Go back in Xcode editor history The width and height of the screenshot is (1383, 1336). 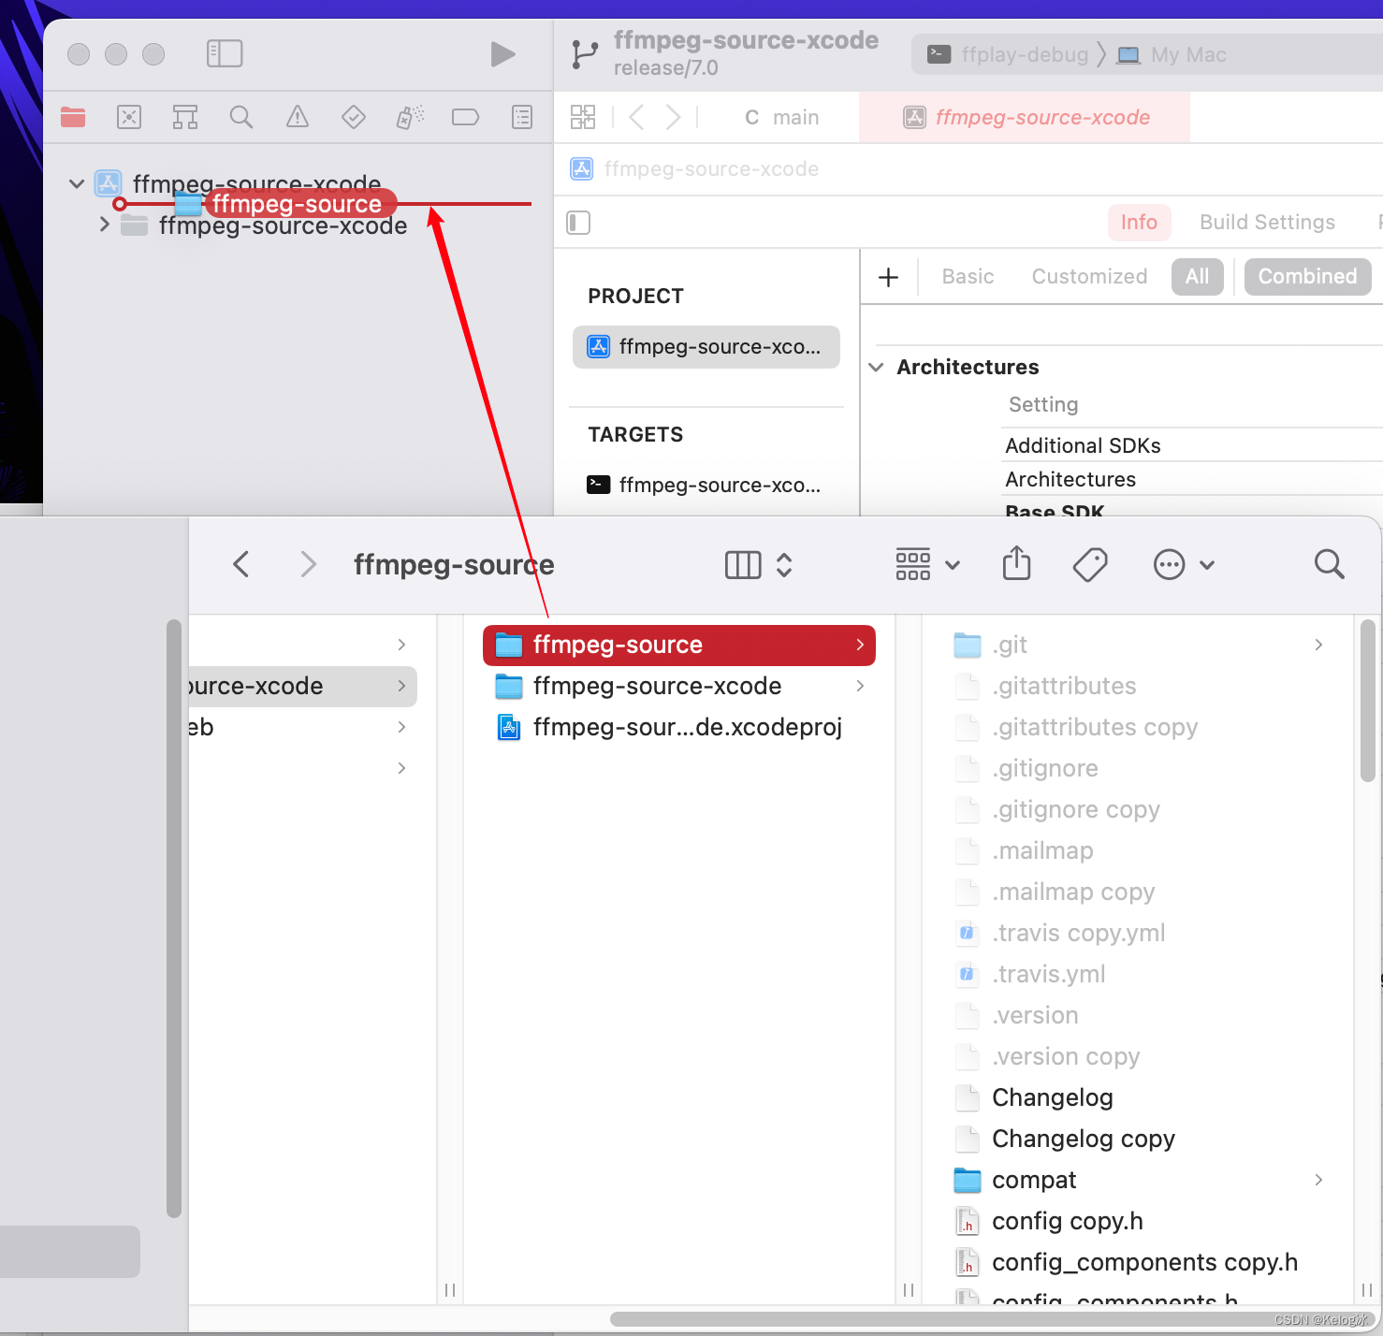637,117
